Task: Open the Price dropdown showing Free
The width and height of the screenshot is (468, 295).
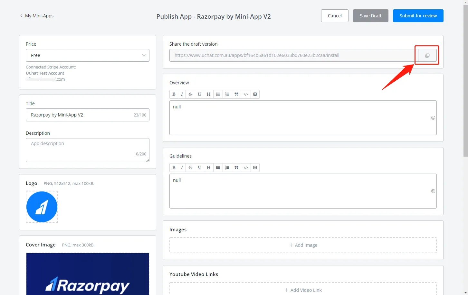Action: tap(88, 55)
